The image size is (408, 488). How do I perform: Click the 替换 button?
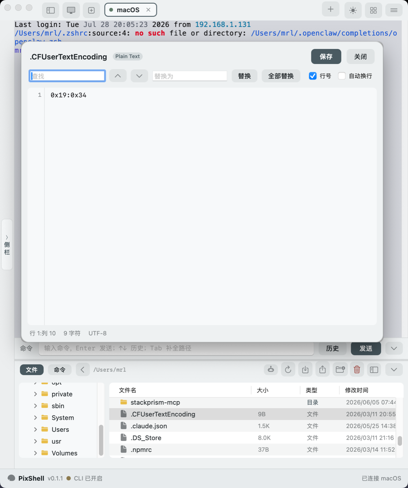pos(244,76)
